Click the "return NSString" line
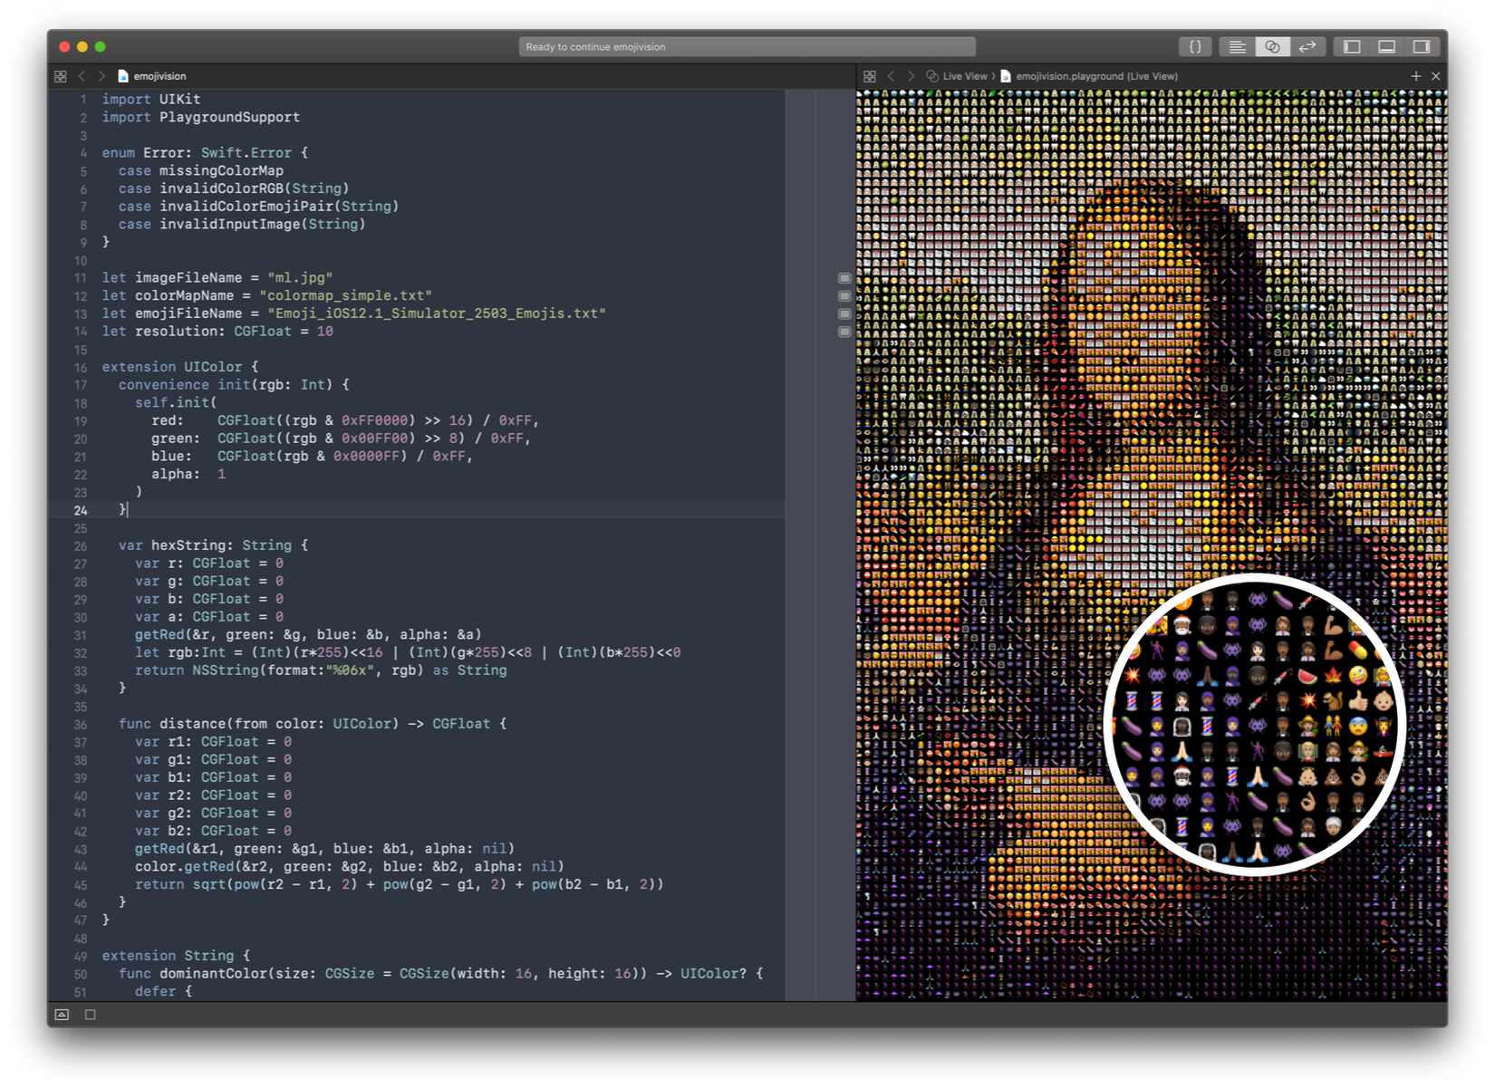Viewport: 1495px width, 1089px height. click(x=321, y=670)
